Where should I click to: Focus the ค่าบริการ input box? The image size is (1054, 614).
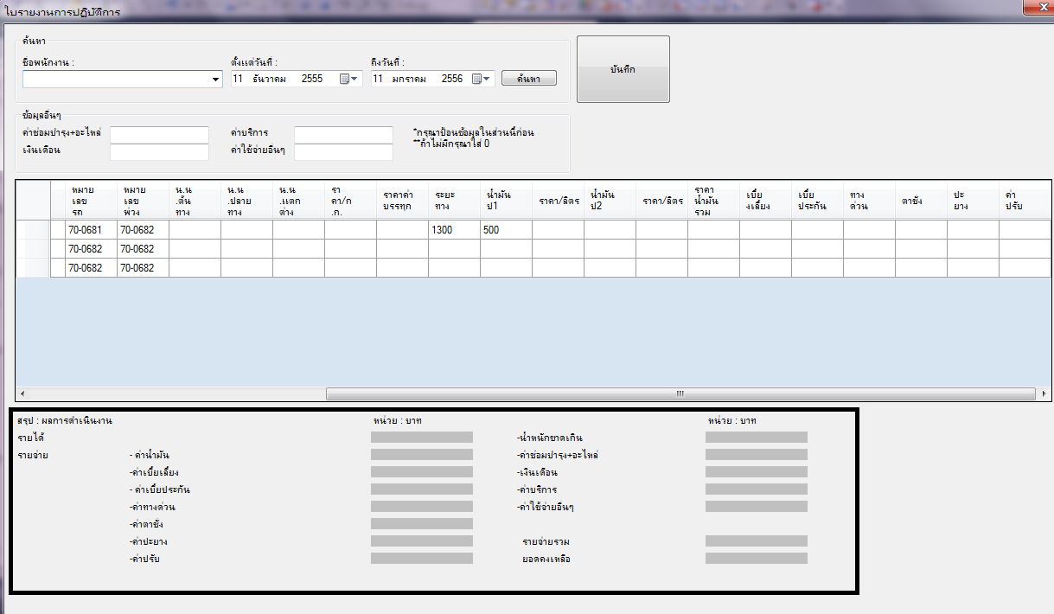point(343,135)
